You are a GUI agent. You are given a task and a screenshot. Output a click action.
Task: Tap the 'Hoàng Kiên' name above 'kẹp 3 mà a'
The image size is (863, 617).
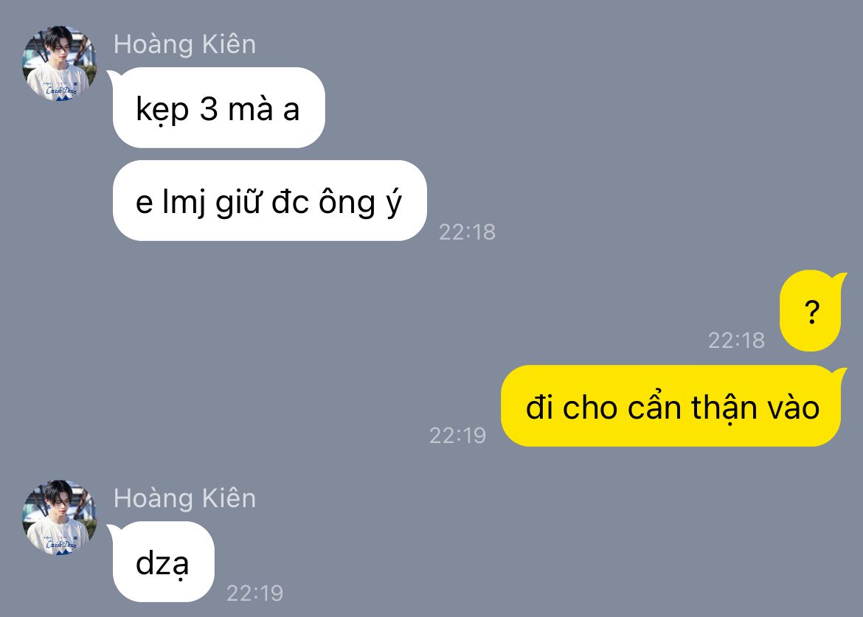click(x=184, y=44)
